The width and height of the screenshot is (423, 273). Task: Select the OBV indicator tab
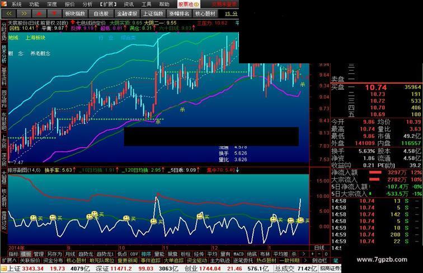[134, 254]
